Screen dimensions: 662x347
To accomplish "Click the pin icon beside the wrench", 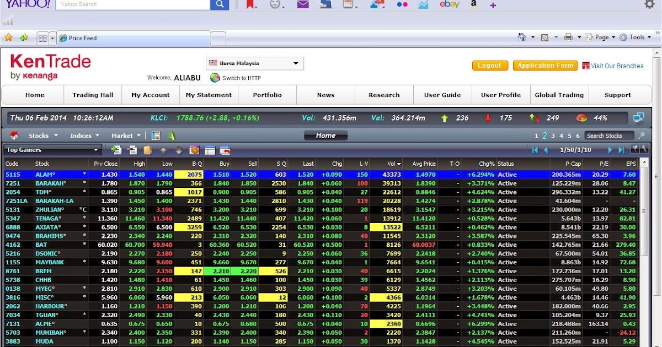I will (x=634, y=149).
